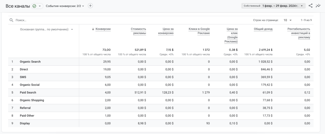This screenshot has width=325, height=134.
Task: Click the search magnifier icon
Action: (11, 20)
